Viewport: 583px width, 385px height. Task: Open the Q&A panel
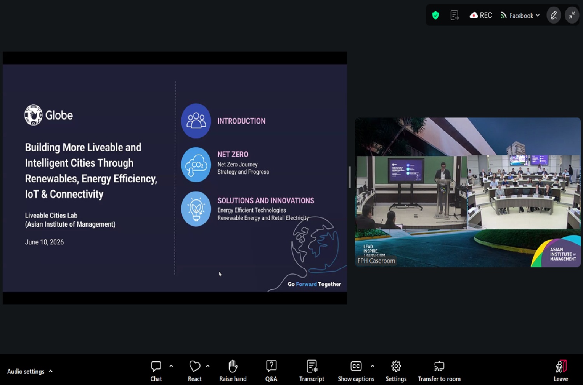pos(271,371)
